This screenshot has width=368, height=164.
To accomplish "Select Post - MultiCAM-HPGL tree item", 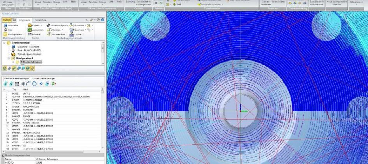I will tap(26, 50).
